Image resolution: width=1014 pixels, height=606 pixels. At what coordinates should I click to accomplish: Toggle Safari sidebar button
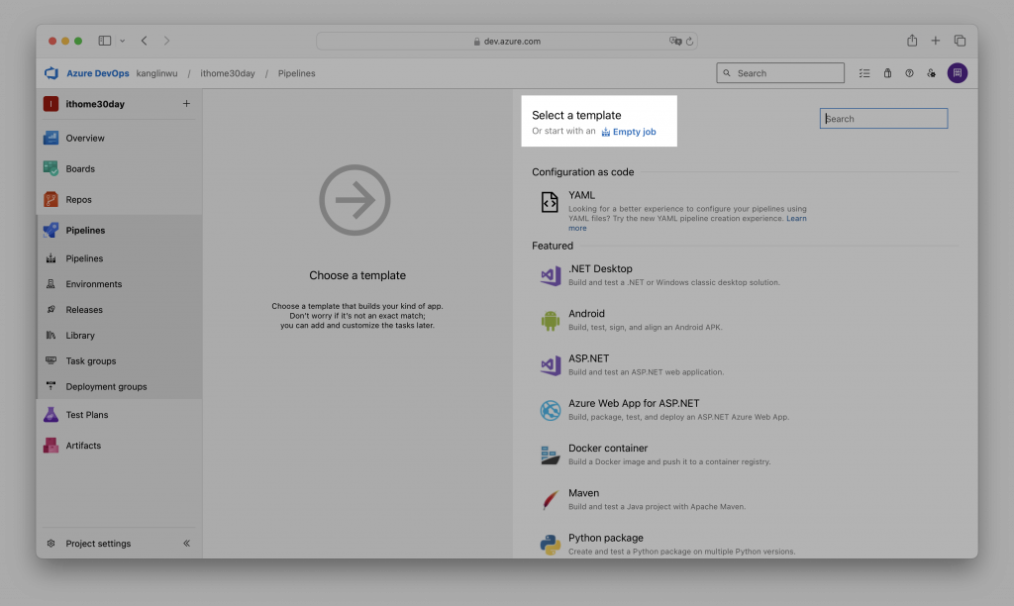(x=105, y=41)
